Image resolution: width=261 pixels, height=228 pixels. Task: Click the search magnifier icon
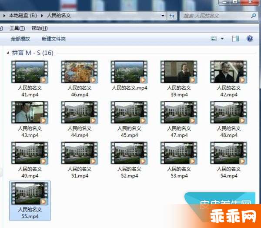[253, 16]
